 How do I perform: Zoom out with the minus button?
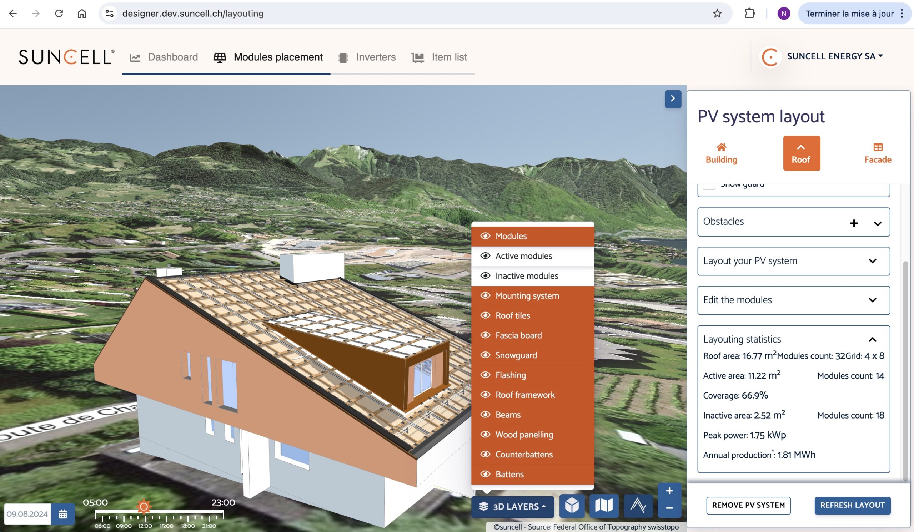tap(669, 508)
